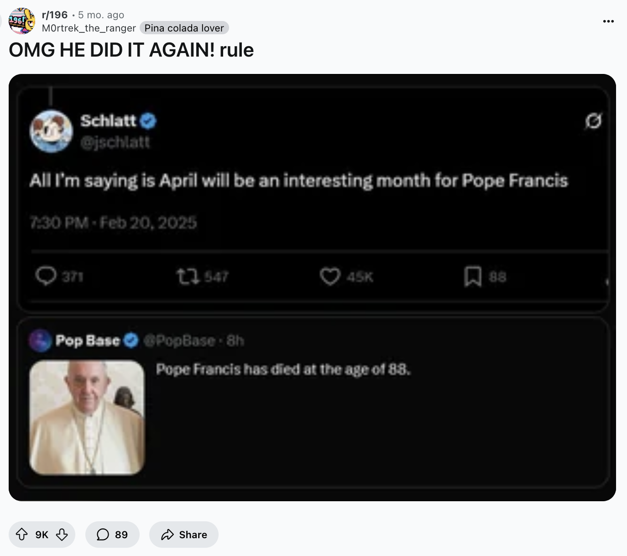Click the Pina colada lover flair

pos(184,28)
